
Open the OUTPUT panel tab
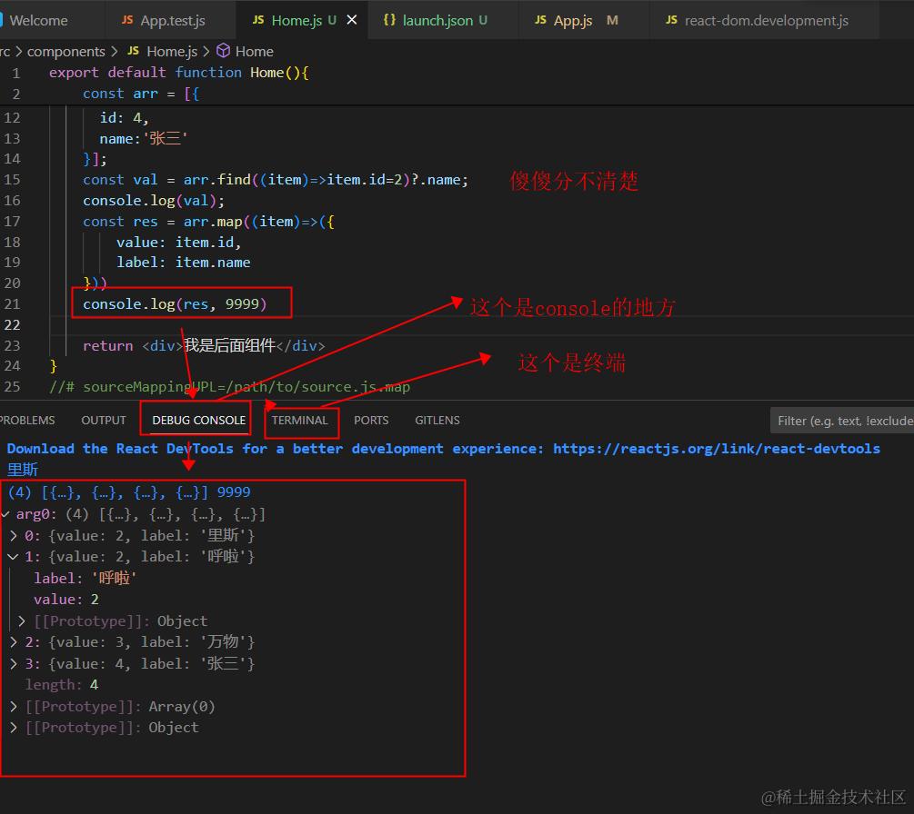103,420
